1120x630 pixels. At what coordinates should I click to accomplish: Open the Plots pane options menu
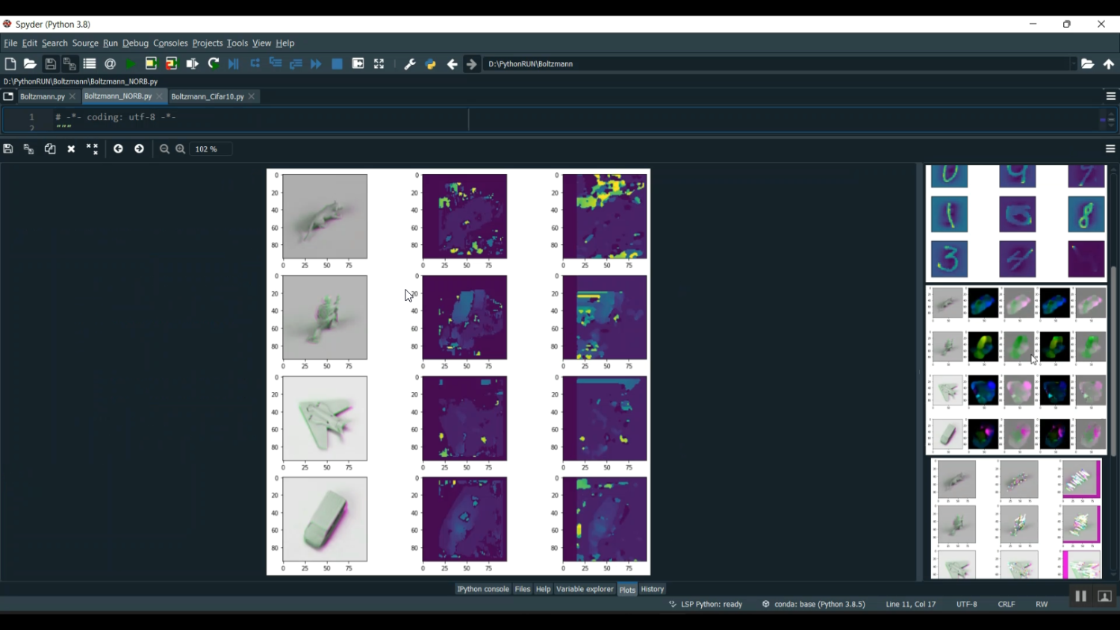1110,149
